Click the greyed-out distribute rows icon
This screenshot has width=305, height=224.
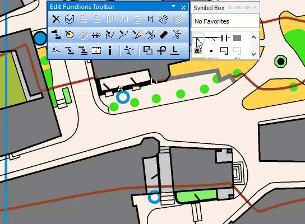tap(137, 19)
